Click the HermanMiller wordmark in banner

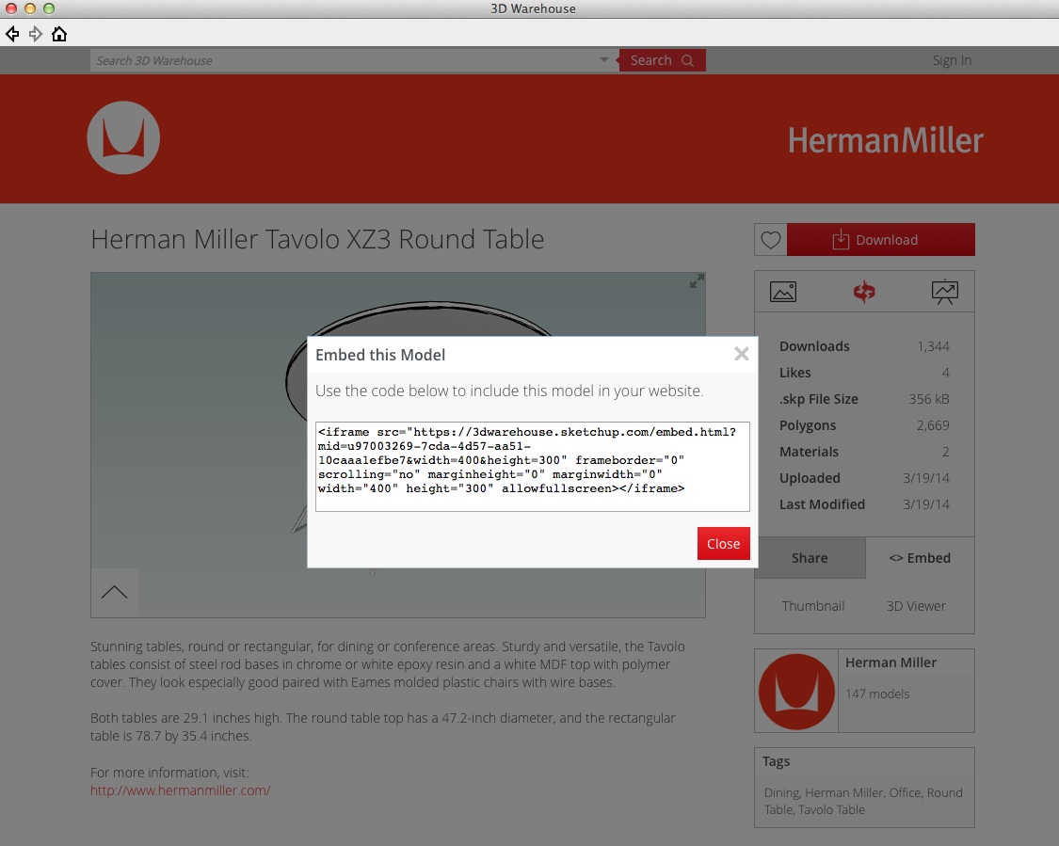coord(886,140)
